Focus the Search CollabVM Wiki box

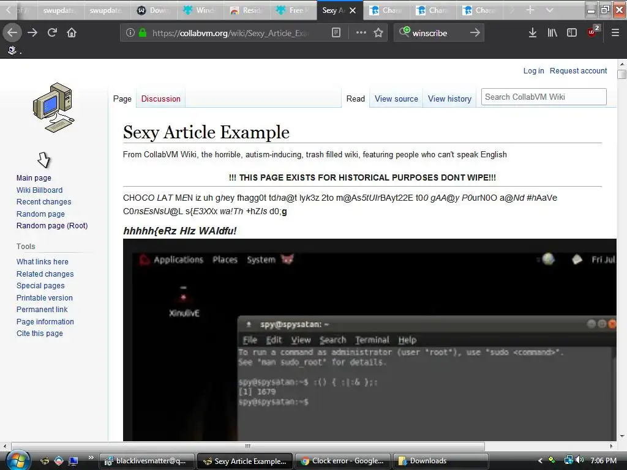544,97
